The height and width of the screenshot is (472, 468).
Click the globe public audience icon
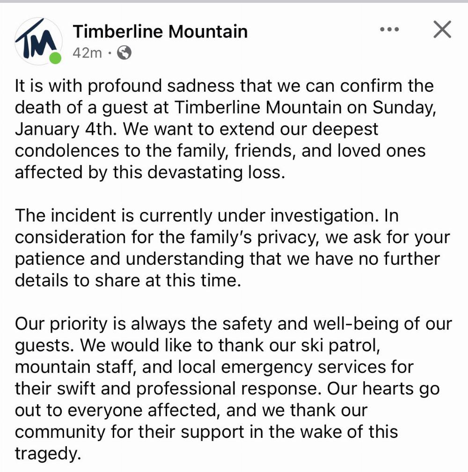pyautogui.click(x=124, y=53)
